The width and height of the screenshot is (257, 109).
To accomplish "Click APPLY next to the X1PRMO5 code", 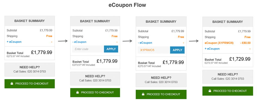I will (177, 50).
